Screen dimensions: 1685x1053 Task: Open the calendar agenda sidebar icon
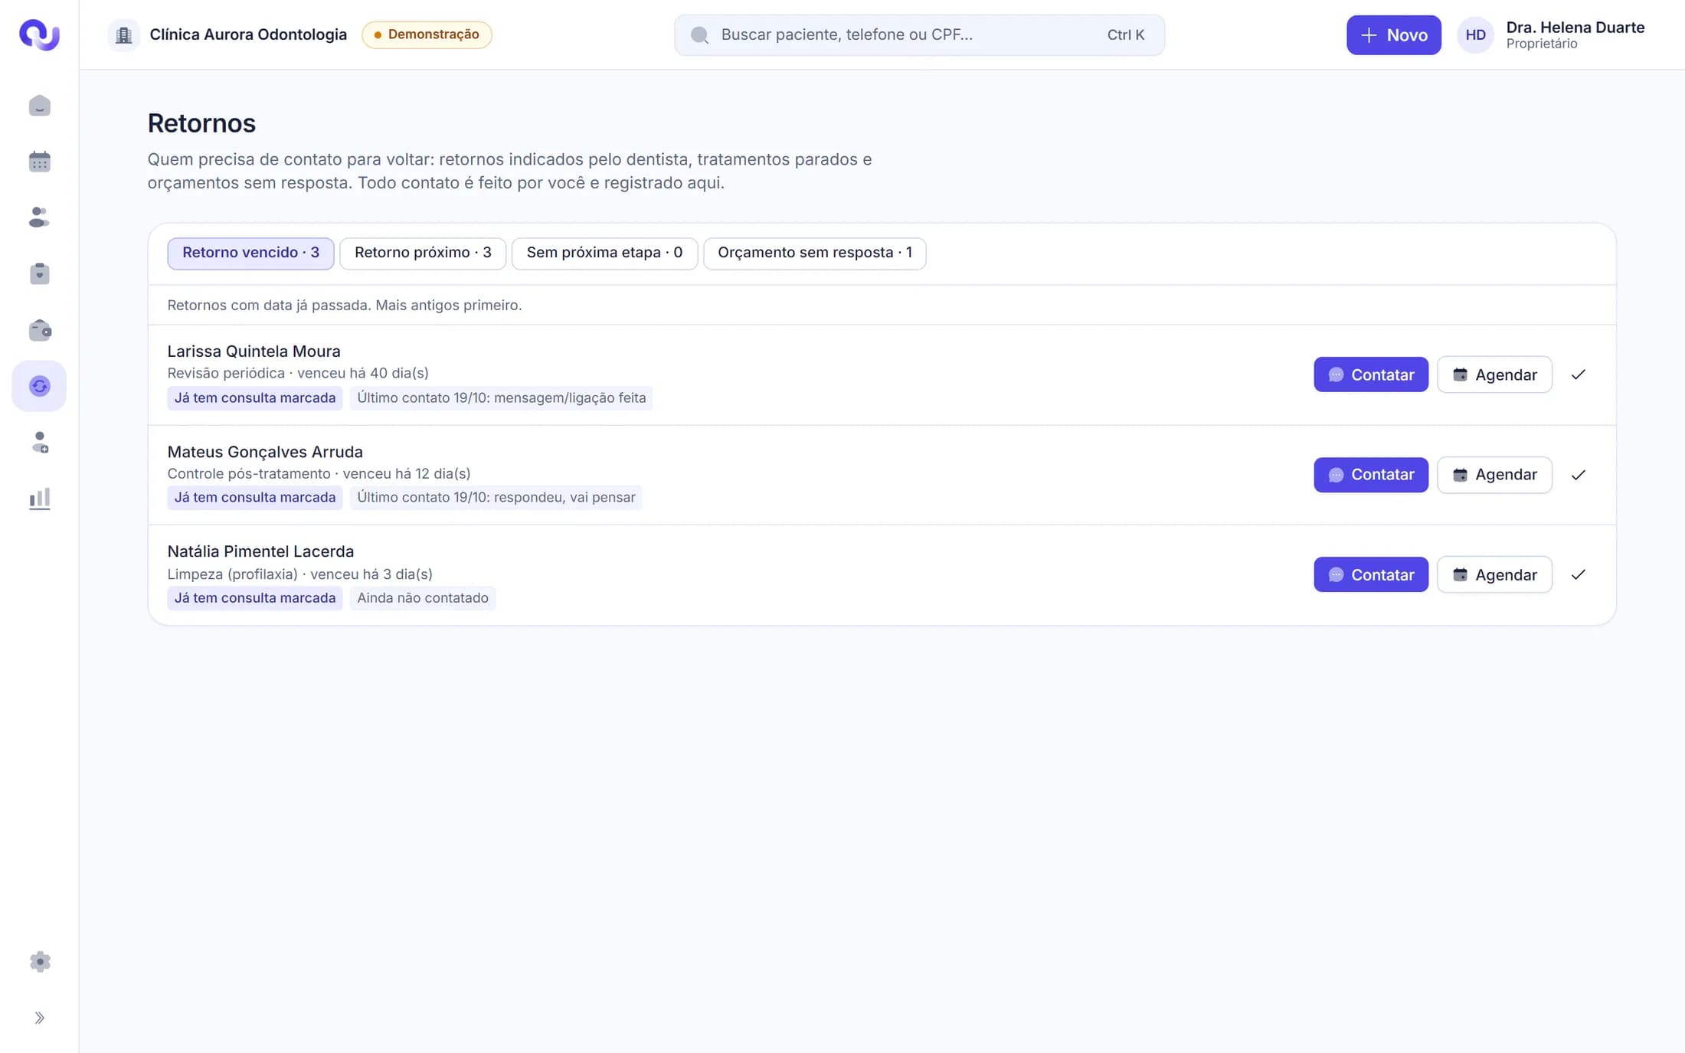pyautogui.click(x=39, y=162)
